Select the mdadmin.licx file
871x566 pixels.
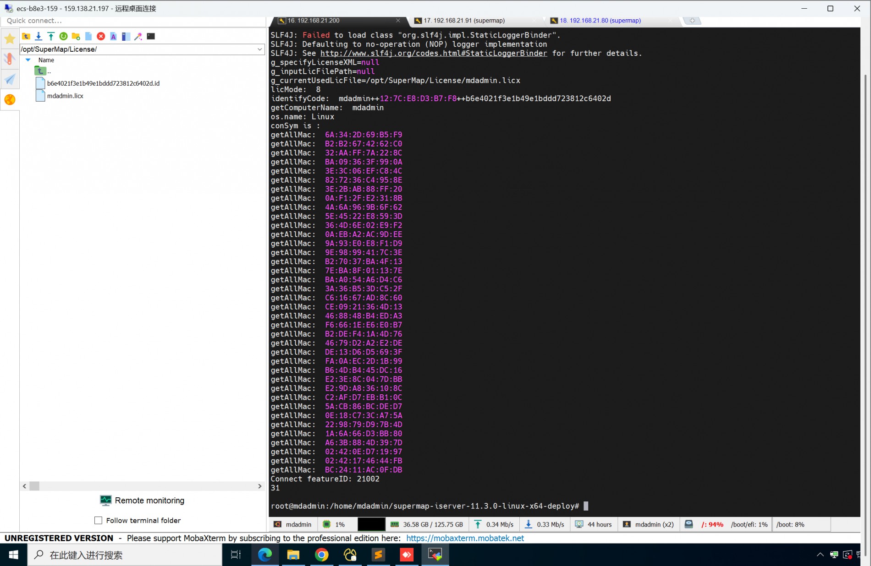(x=65, y=96)
